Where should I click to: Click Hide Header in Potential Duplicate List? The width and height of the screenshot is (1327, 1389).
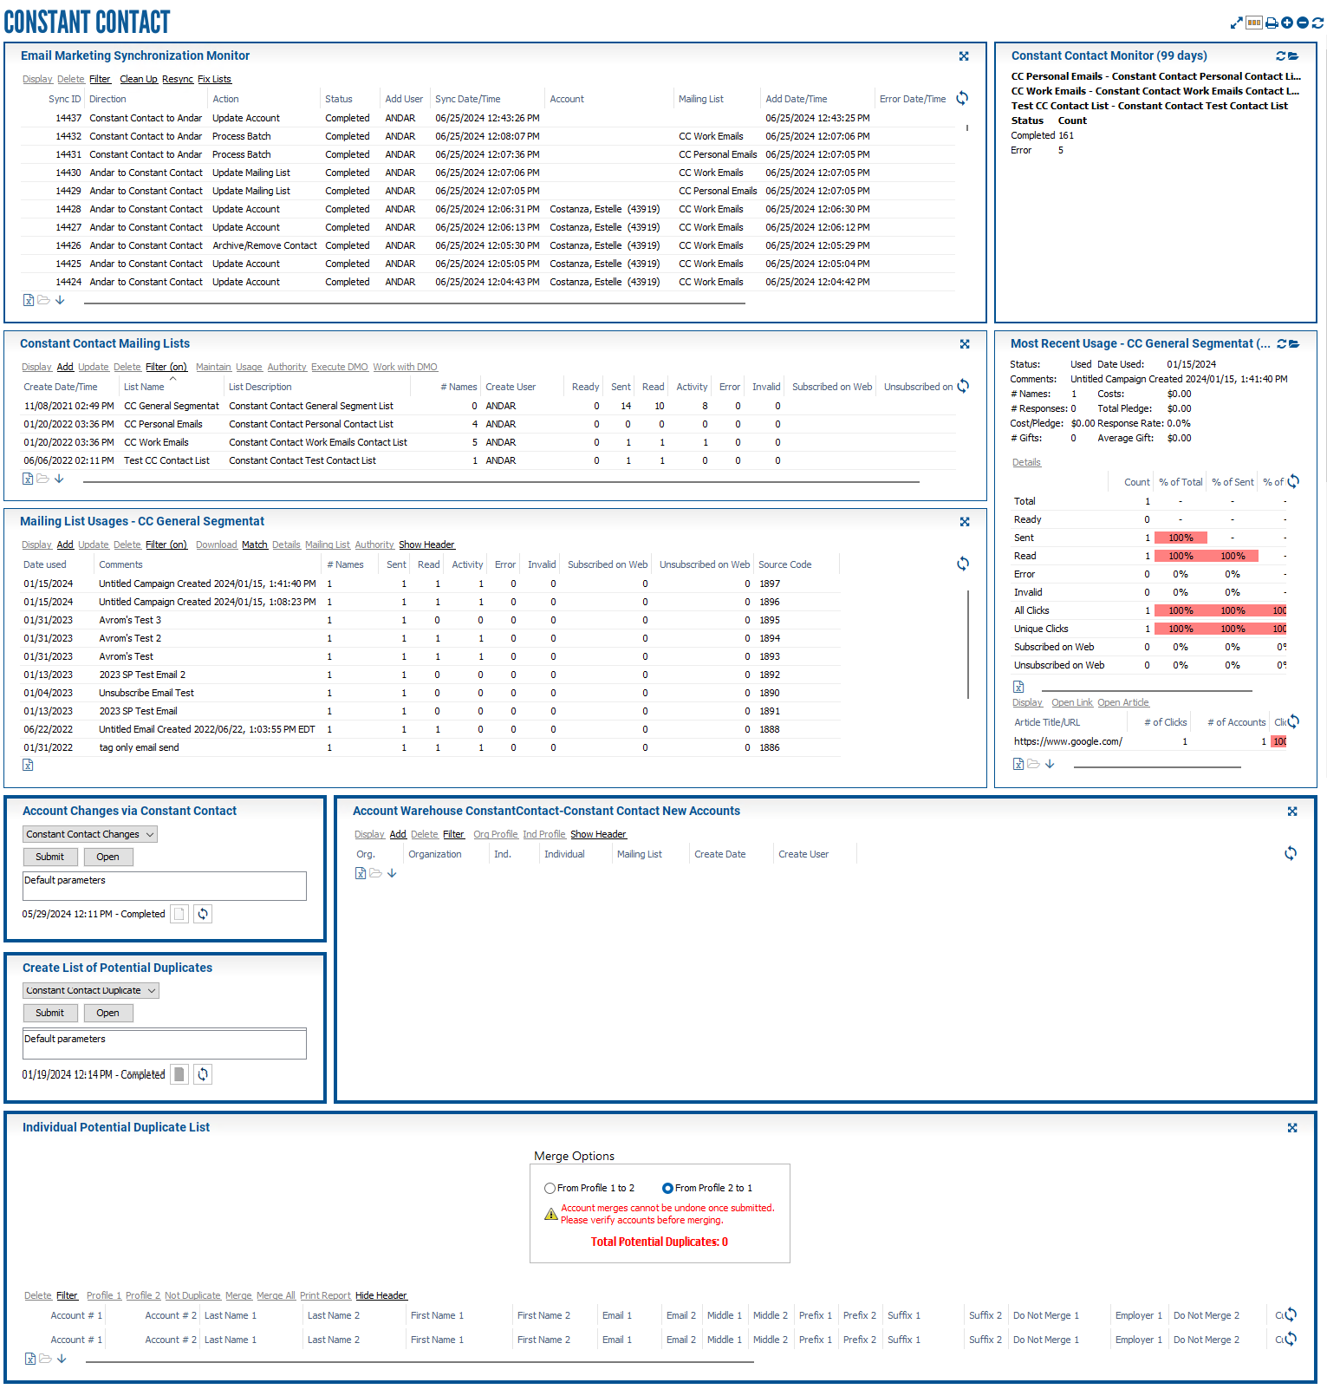381,1296
